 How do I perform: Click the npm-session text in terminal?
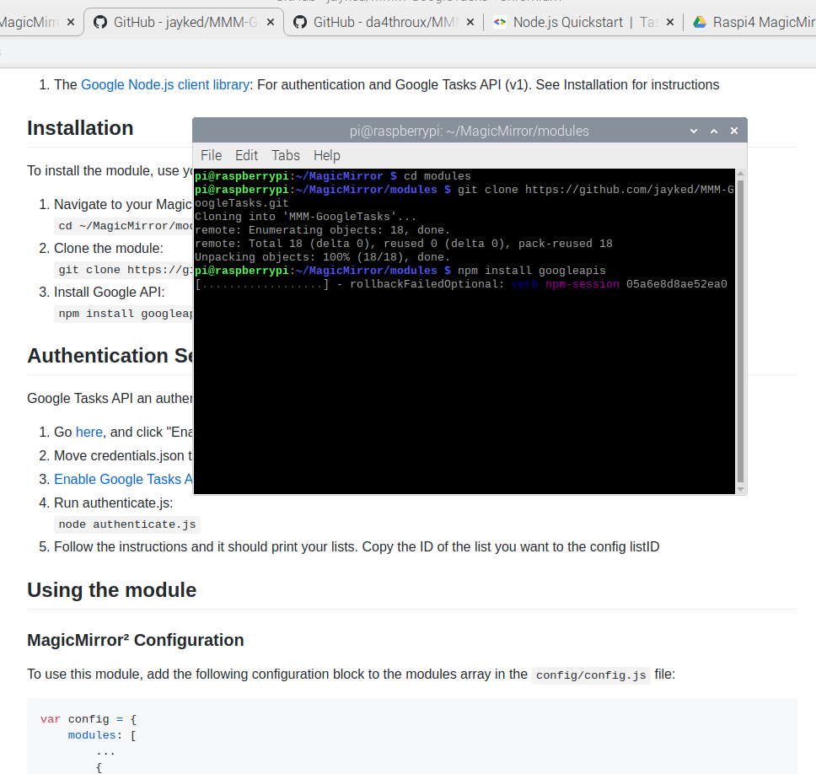coord(582,284)
